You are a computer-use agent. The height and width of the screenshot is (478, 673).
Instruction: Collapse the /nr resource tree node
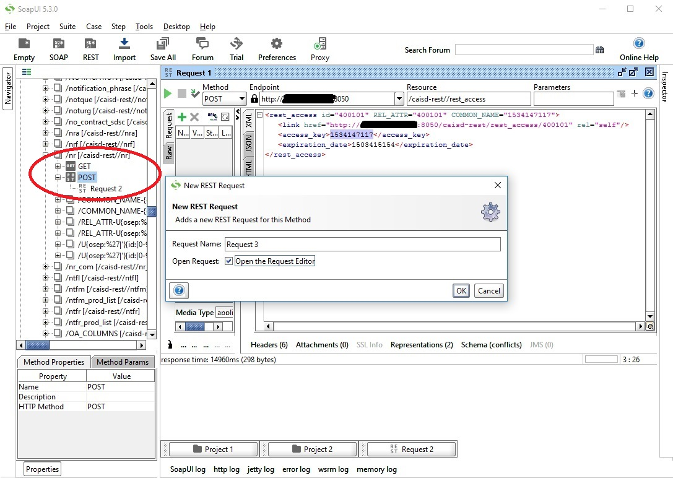46,155
